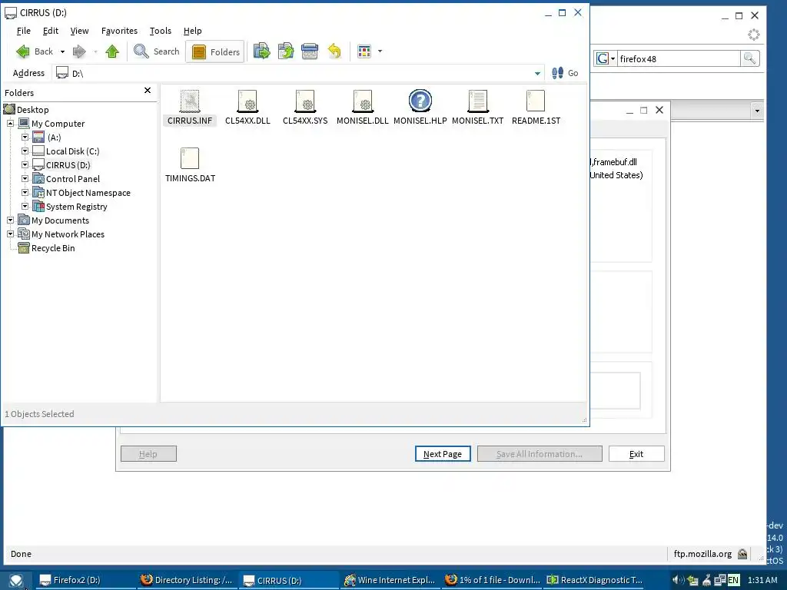This screenshot has height=590, width=787.
Task: Expand the NT Object Namespace node
Action: point(25,192)
